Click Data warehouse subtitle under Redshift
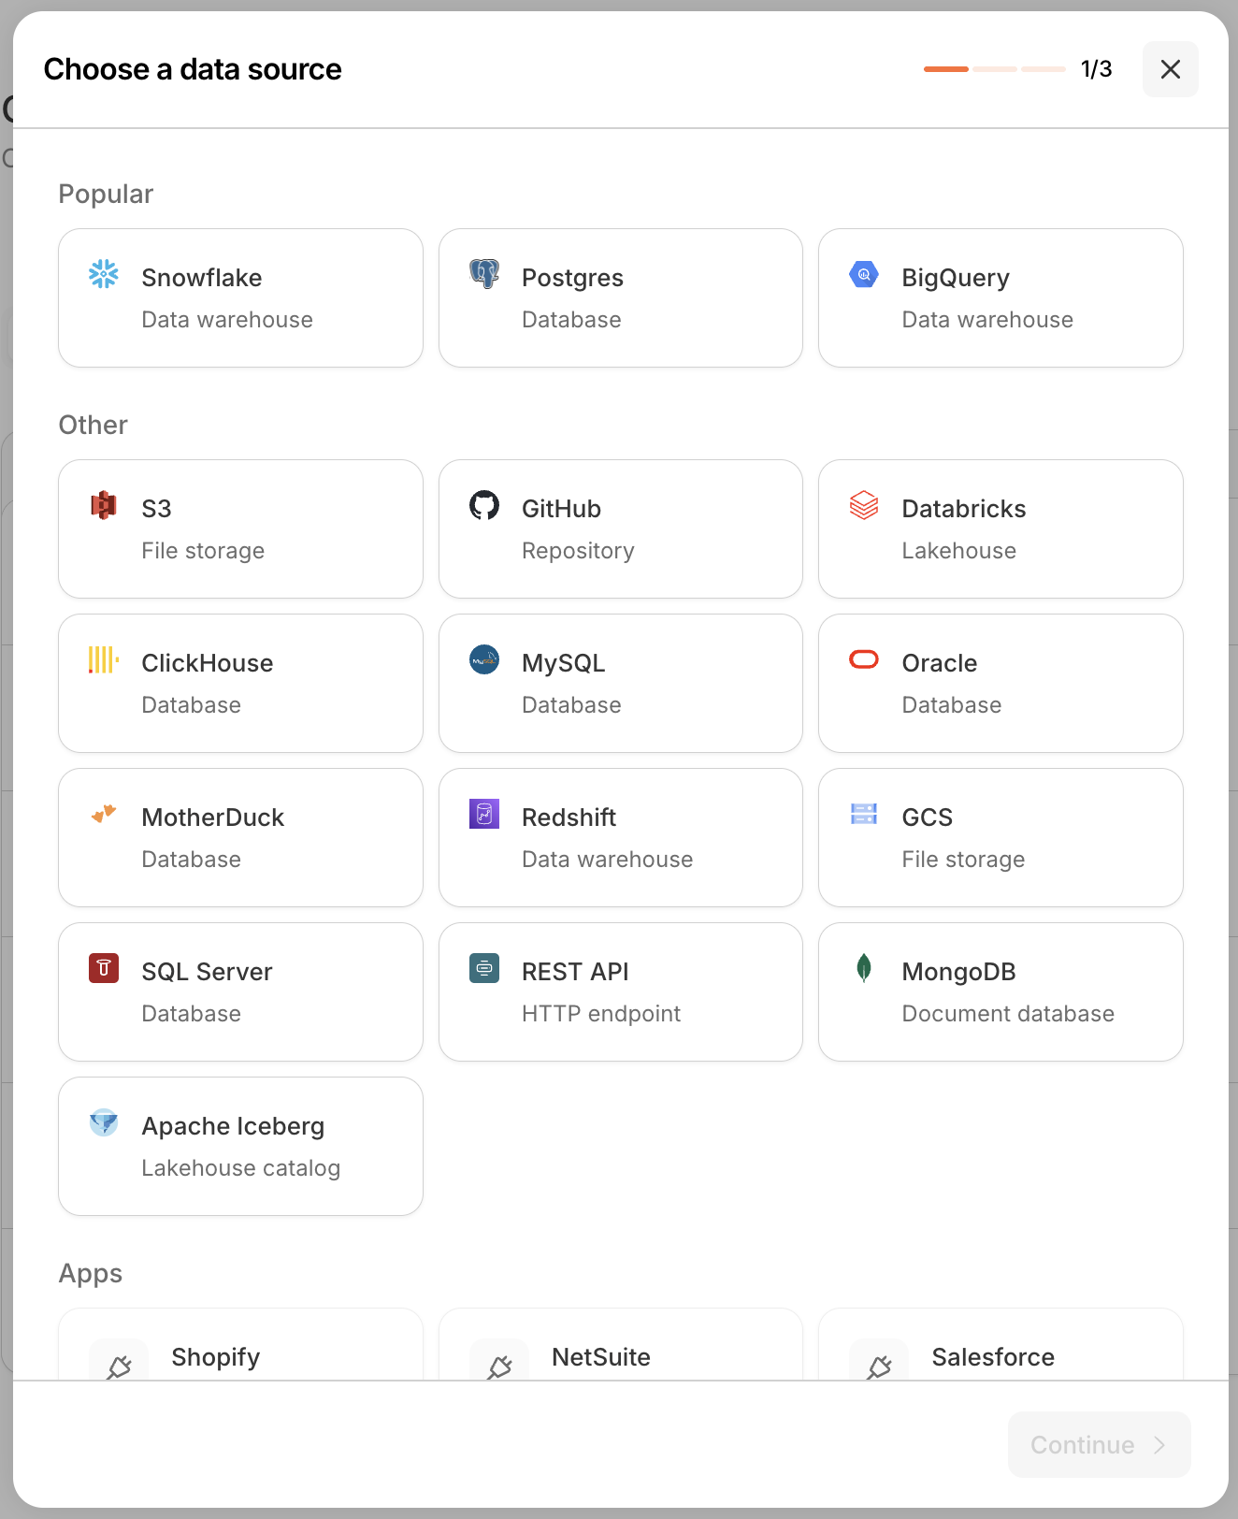This screenshot has height=1519, width=1238. pos(608,860)
